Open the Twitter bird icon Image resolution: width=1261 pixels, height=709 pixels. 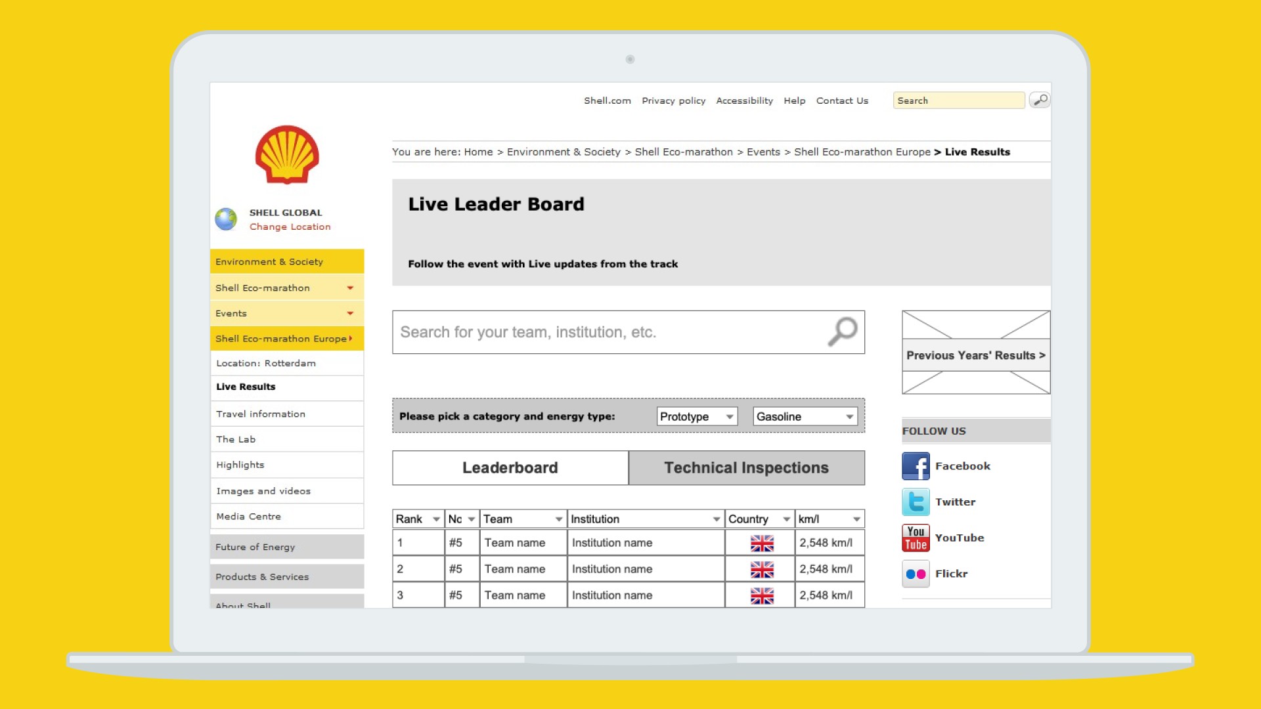[x=916, y=502]
